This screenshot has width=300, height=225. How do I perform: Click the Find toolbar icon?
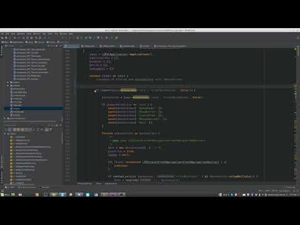tap(36, 37)
